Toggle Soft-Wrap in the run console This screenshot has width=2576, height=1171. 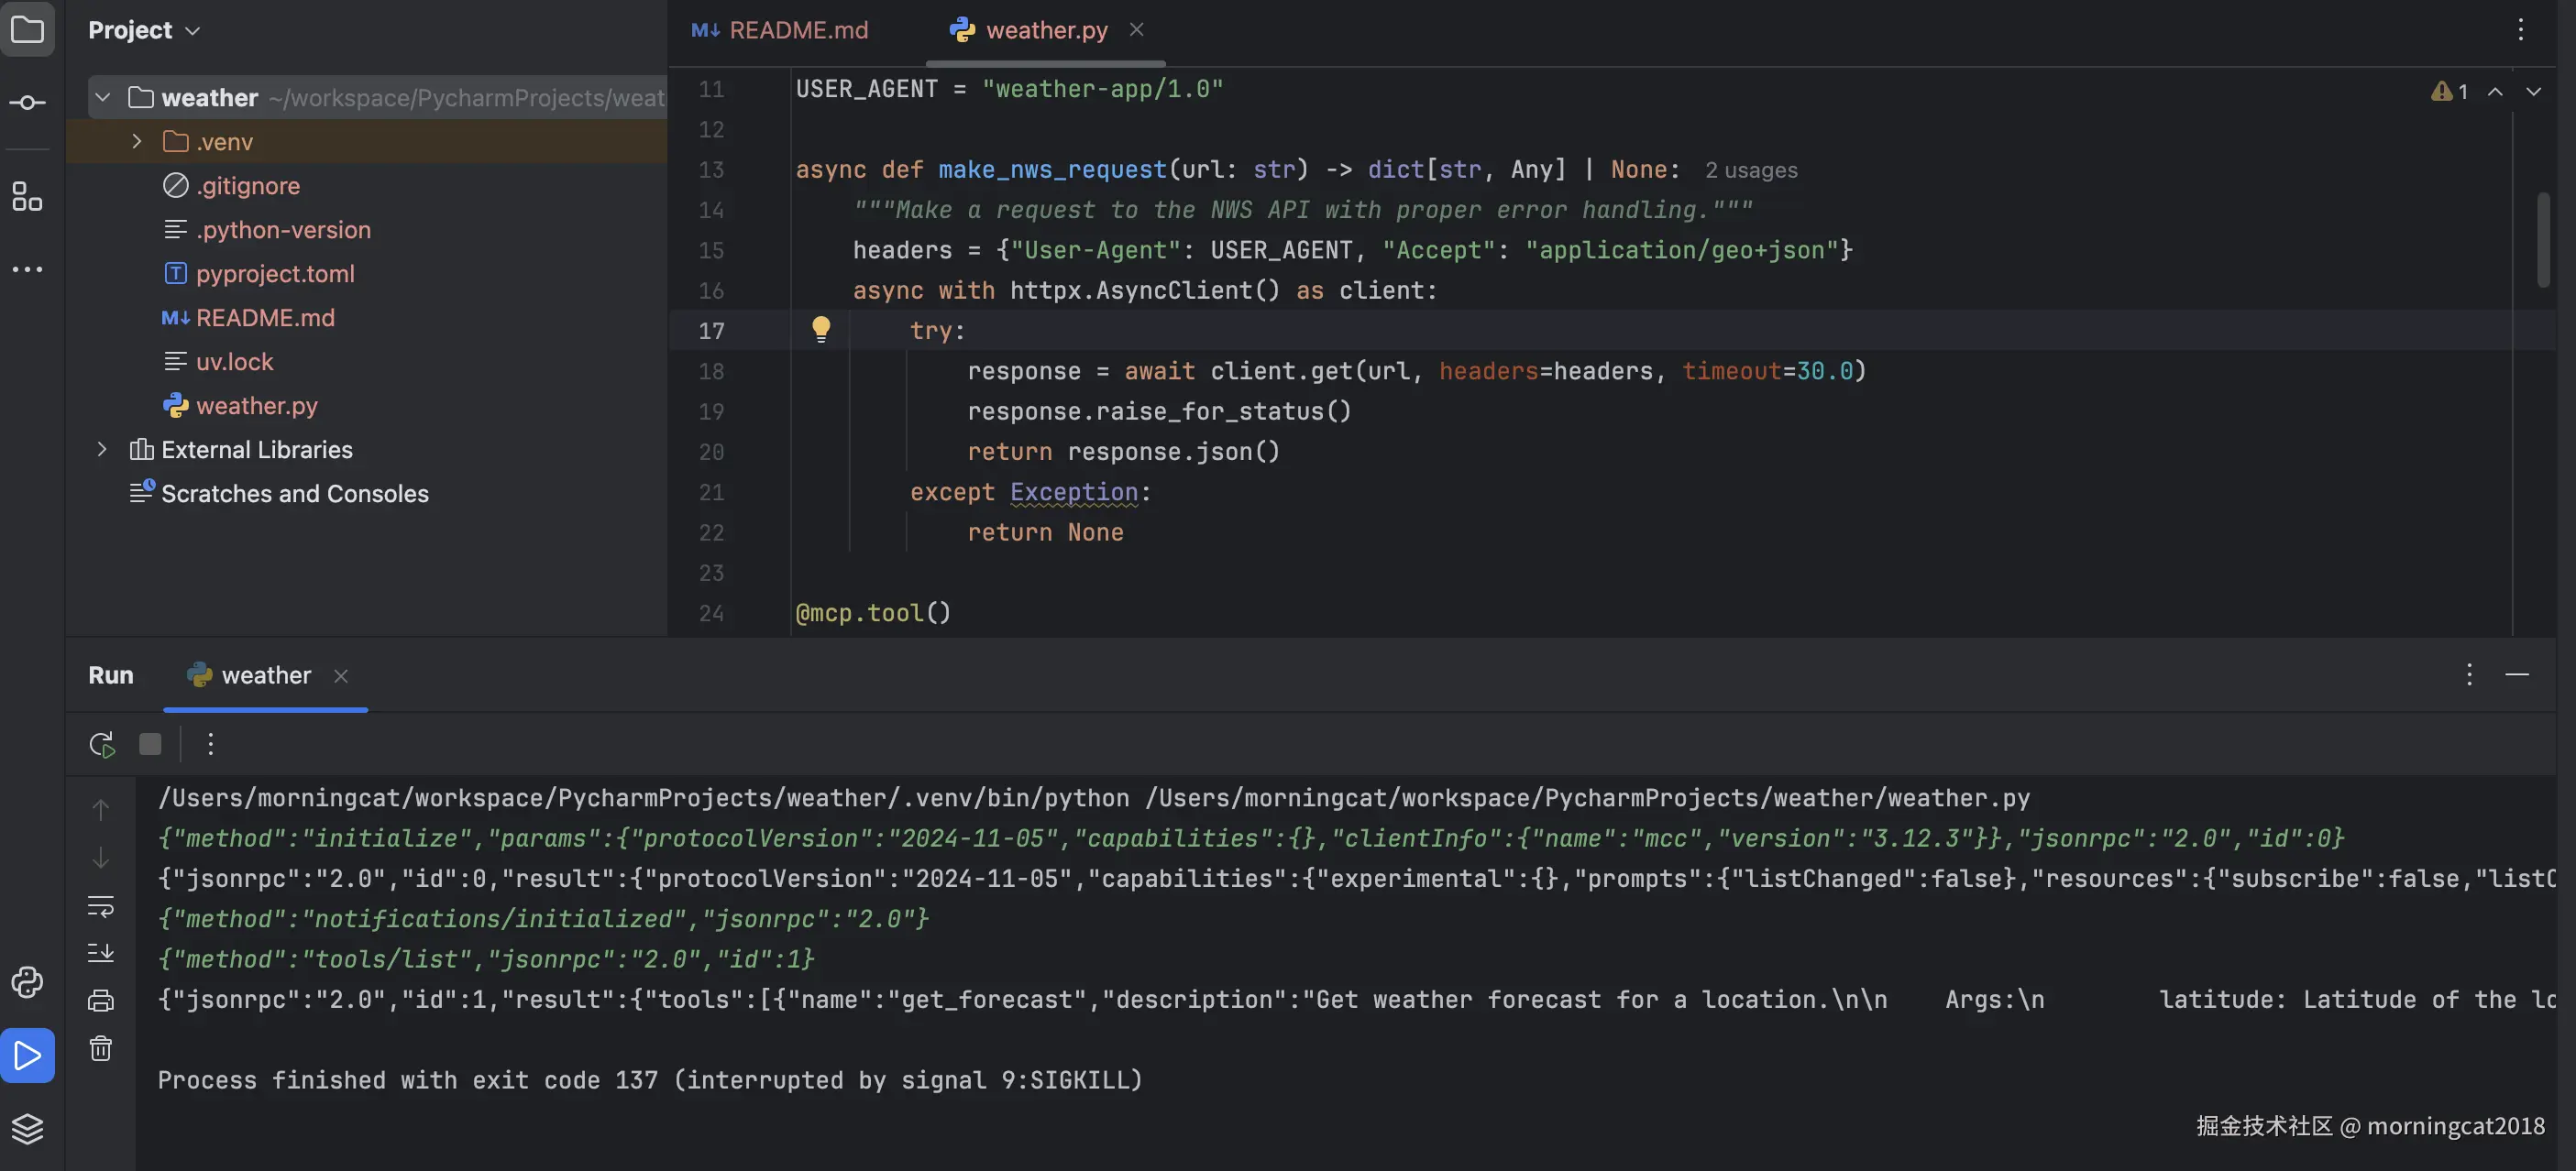(x=101, y=906)
